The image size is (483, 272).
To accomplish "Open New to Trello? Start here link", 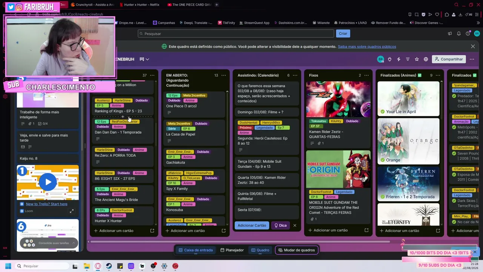I will click(46, 204).
